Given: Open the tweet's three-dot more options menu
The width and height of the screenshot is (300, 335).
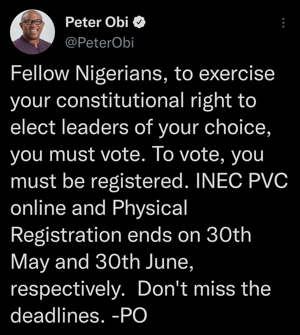Looking at the screenshot, I should pos(284,22).
